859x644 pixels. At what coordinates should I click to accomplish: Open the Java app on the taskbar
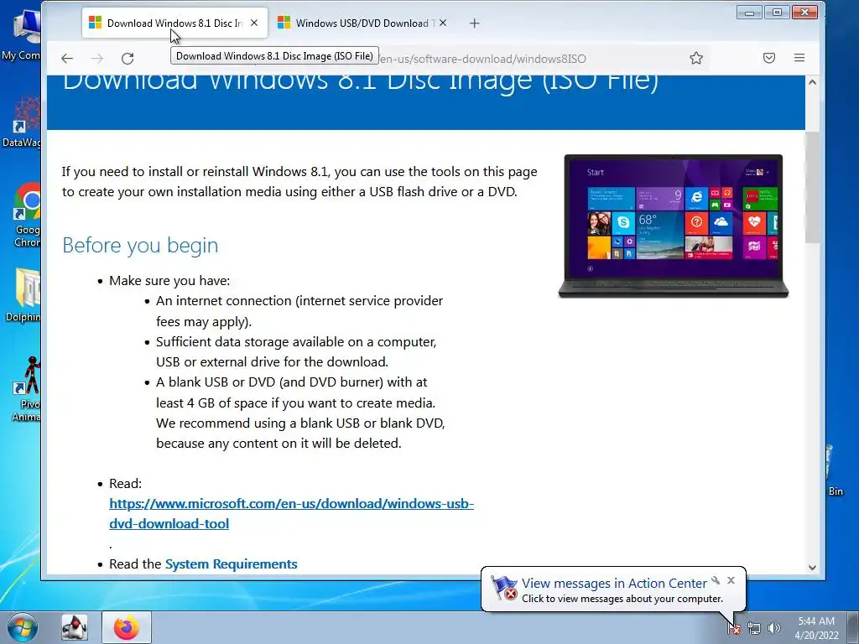[x=74, y=627]
